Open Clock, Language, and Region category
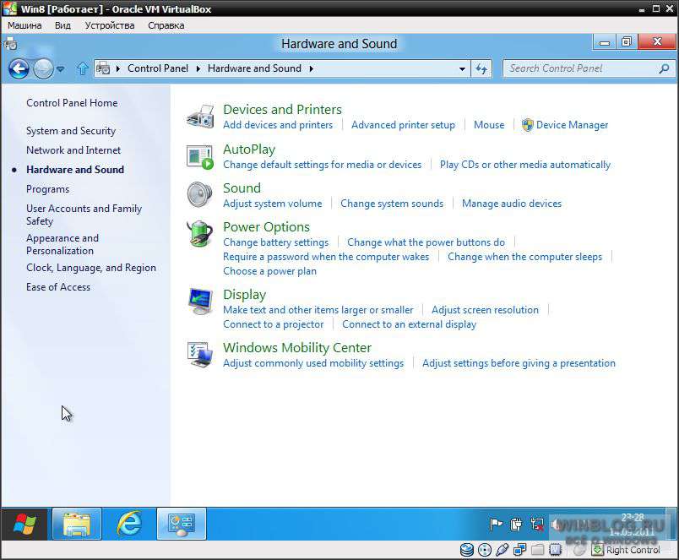This screenshot has height=560, width=679. (91, 268)
